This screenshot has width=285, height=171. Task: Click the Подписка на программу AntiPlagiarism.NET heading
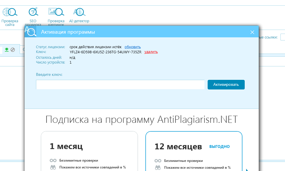pyautogui.click(x=141, y=120)
